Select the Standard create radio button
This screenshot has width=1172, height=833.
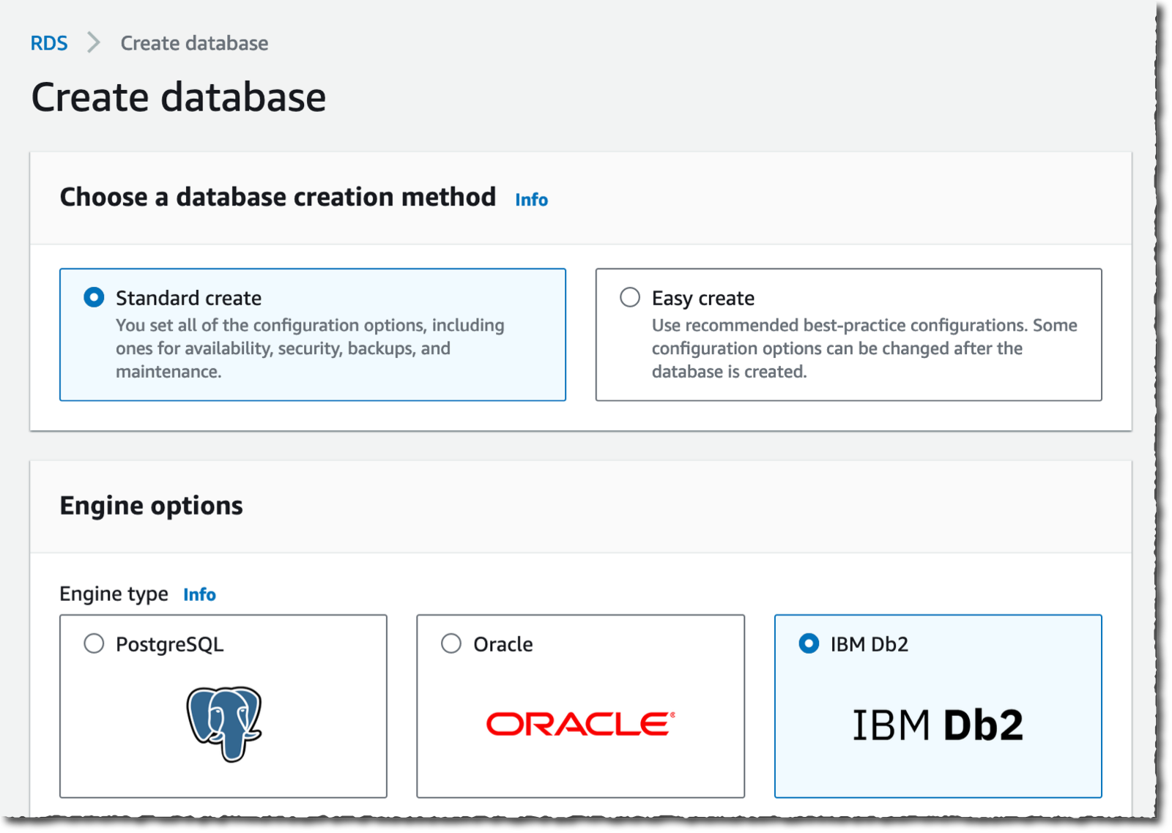(94, 297)
